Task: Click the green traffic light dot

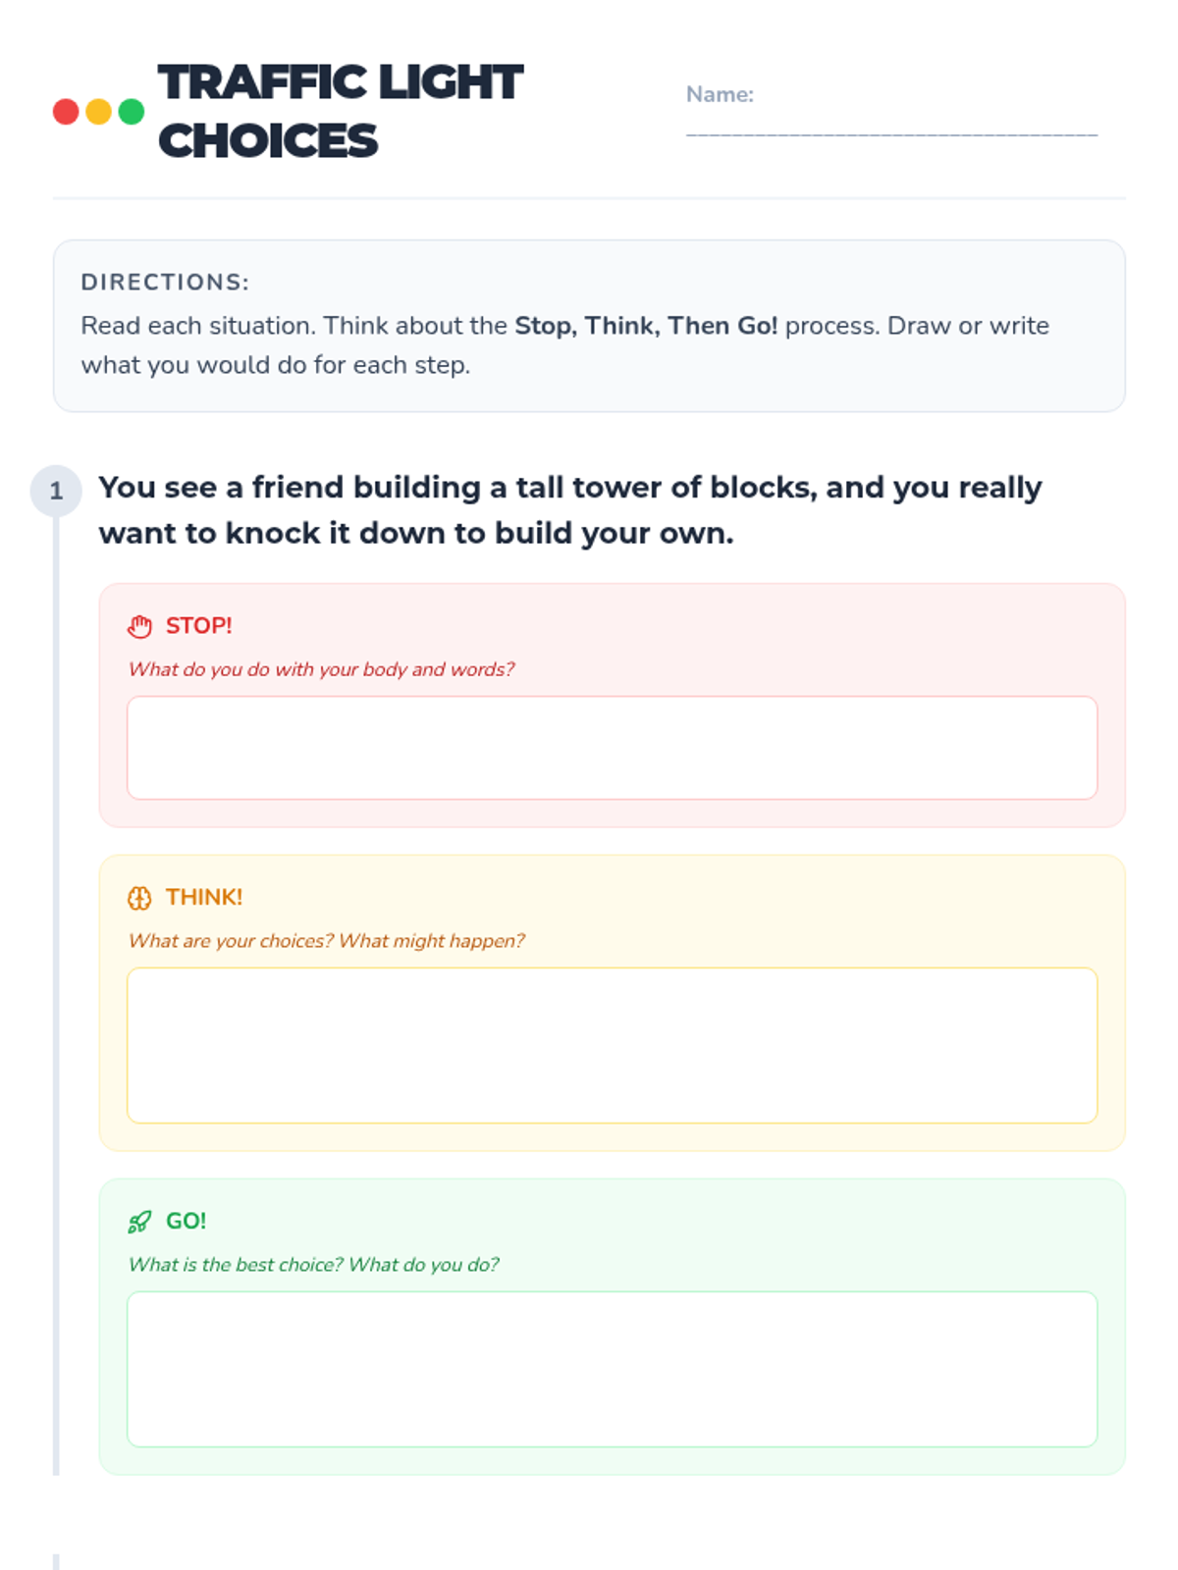Action: (x=131, y=112)
